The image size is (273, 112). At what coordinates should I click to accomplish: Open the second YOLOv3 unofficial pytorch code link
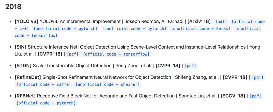pyautogui.click(x=134, y=28)
